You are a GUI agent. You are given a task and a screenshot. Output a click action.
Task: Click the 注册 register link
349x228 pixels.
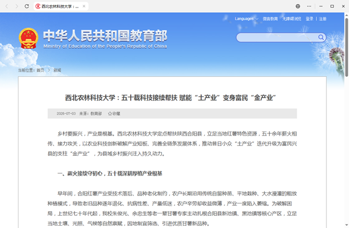322,19
